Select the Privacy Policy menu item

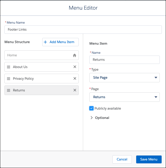pos(41,78)
